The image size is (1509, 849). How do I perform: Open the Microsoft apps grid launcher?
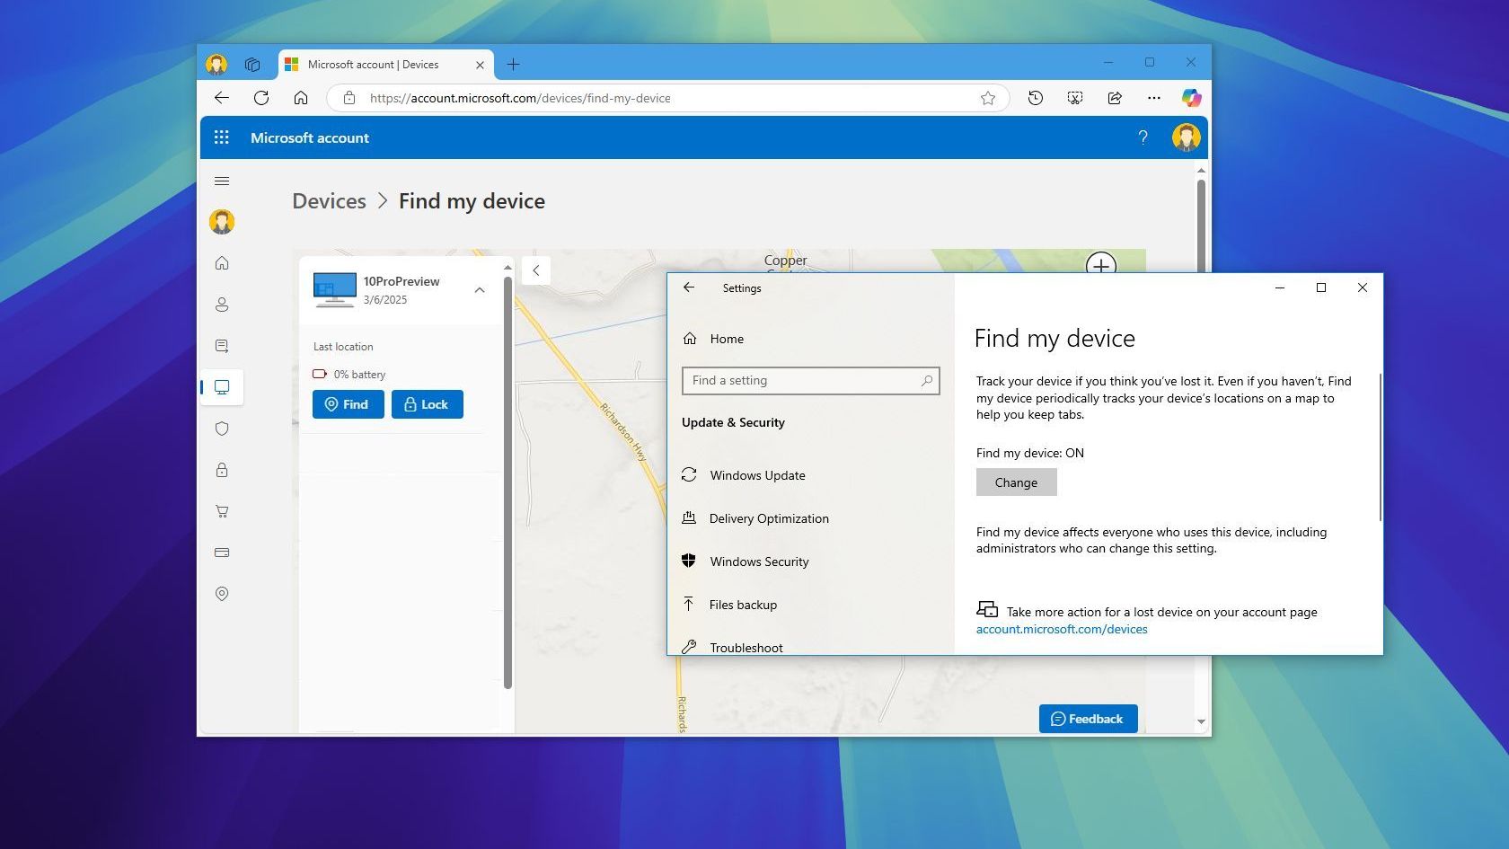click(x=222, y=137)
